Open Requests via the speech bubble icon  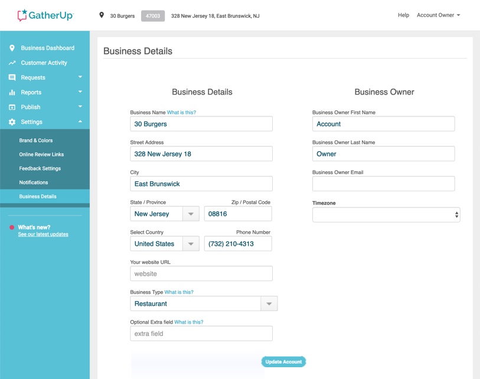point(13,77)
